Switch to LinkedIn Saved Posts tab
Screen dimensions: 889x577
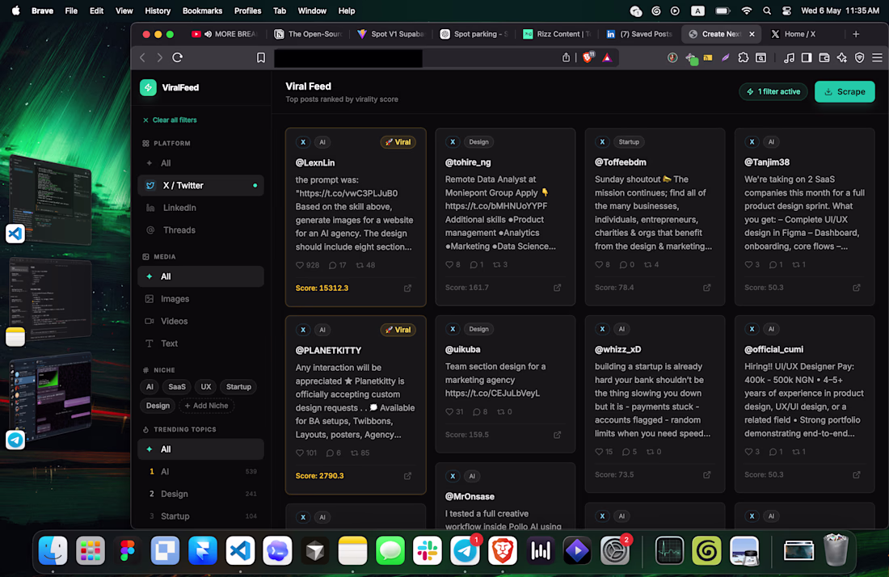pos(639,34)
